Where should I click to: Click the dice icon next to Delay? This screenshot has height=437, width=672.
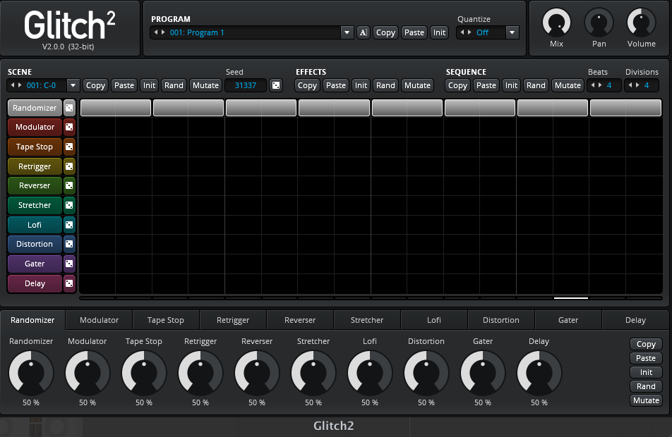coord(69,283)
